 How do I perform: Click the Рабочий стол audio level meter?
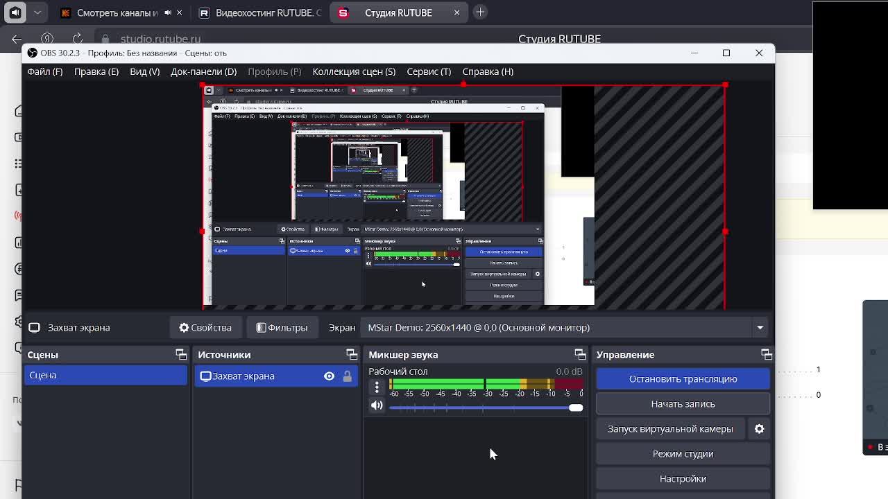(486, 384)
